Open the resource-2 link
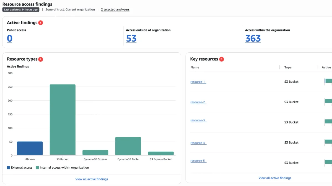332x186 pixels. 198,102
